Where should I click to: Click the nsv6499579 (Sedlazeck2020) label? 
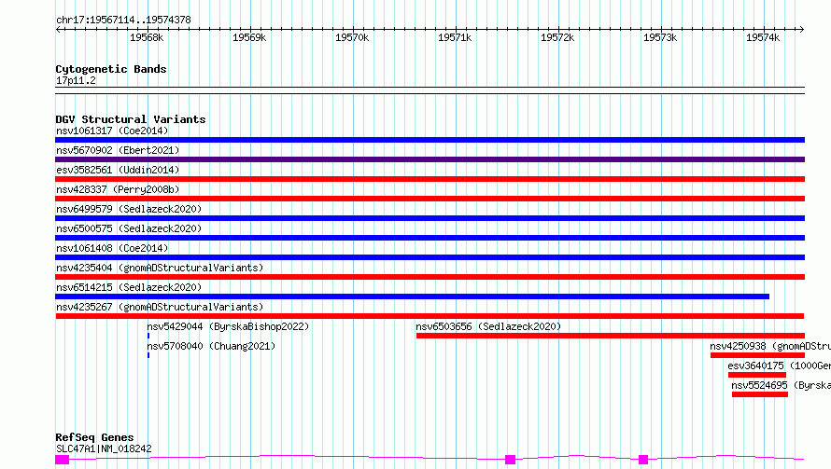(x=129, y=209)
